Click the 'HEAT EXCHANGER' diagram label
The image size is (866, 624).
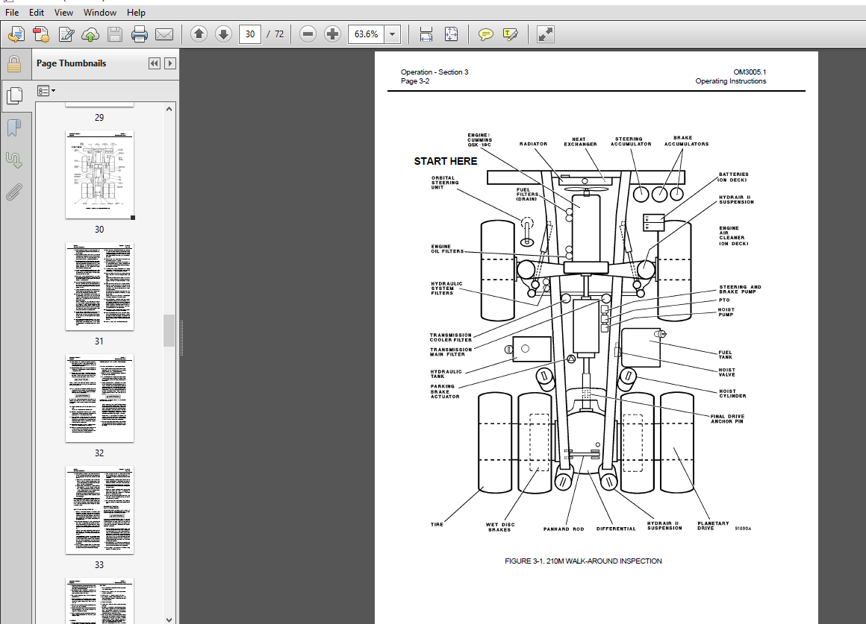coord(580,142)
